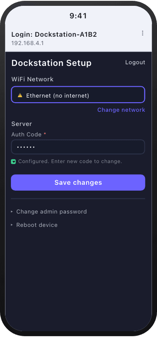Click the Login: Dockstation-A1B2 page title
157x337 pixels.
point(54,34)
